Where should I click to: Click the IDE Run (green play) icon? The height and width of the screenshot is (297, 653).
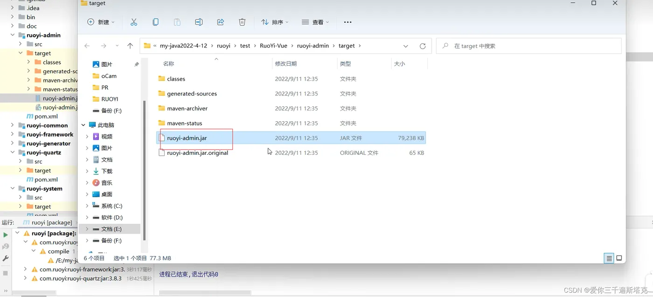(x=6, y=235)
